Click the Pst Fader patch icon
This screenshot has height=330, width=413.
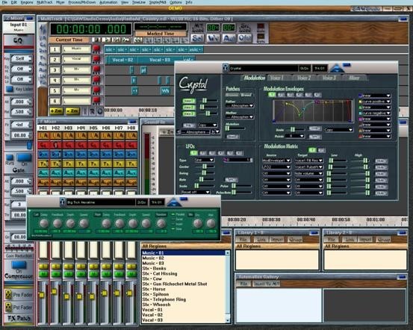[x=8, y=307]
